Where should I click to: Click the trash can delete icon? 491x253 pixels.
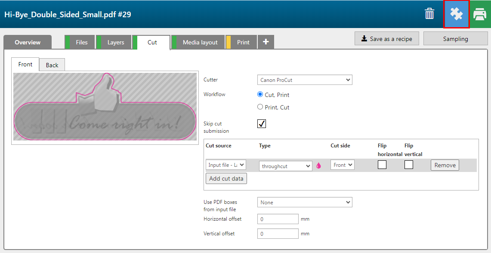pyautogui.click(x=429, y=14)
